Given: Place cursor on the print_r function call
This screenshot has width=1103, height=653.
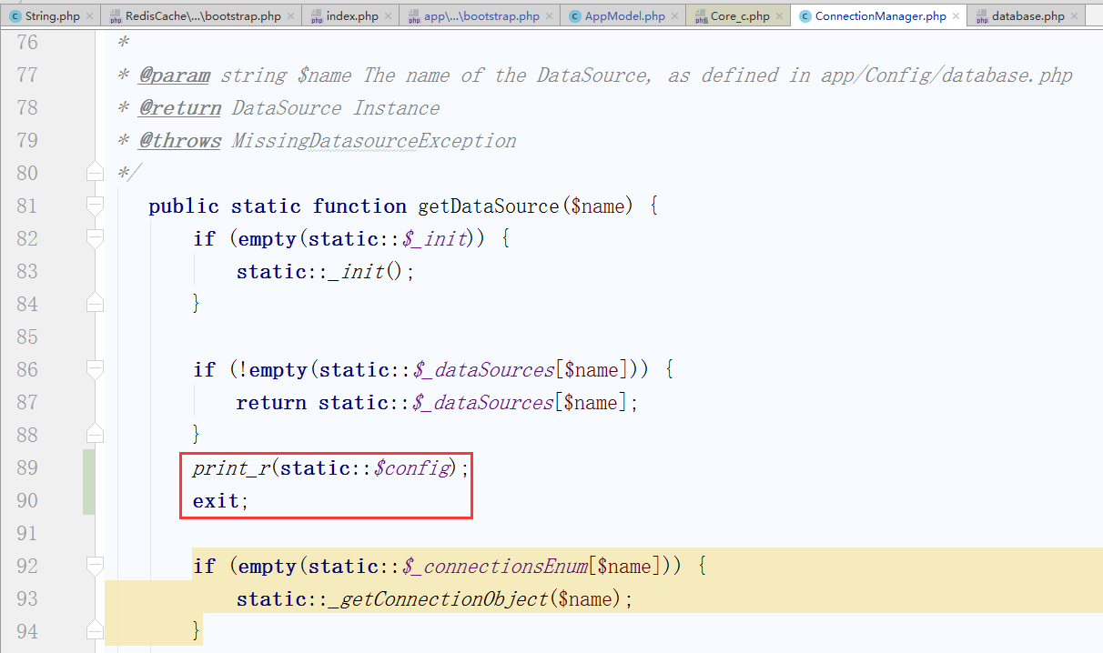Looking at the screenshot, I should [x=230, y=468].
